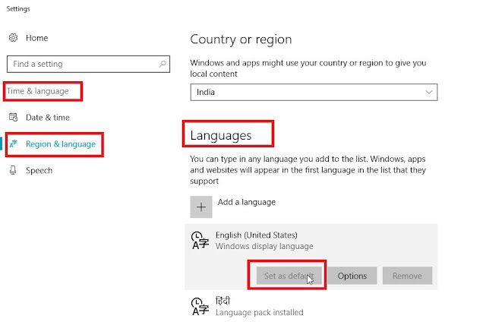Click the Time & language heading

tap(38, 91)
